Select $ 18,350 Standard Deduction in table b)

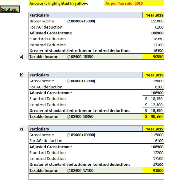tap(154, 99)
